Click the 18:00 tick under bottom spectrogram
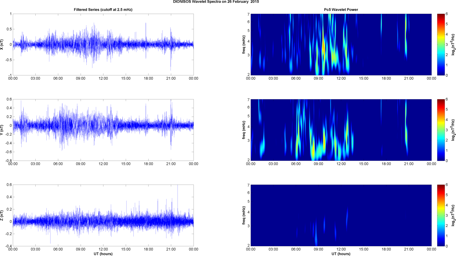This screenshot has width=456, height=256. click(386, 249)
